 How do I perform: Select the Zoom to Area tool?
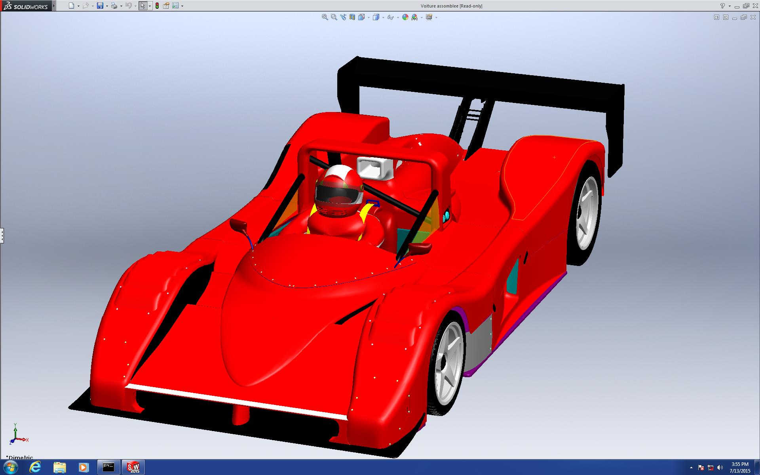click(334, 17)
